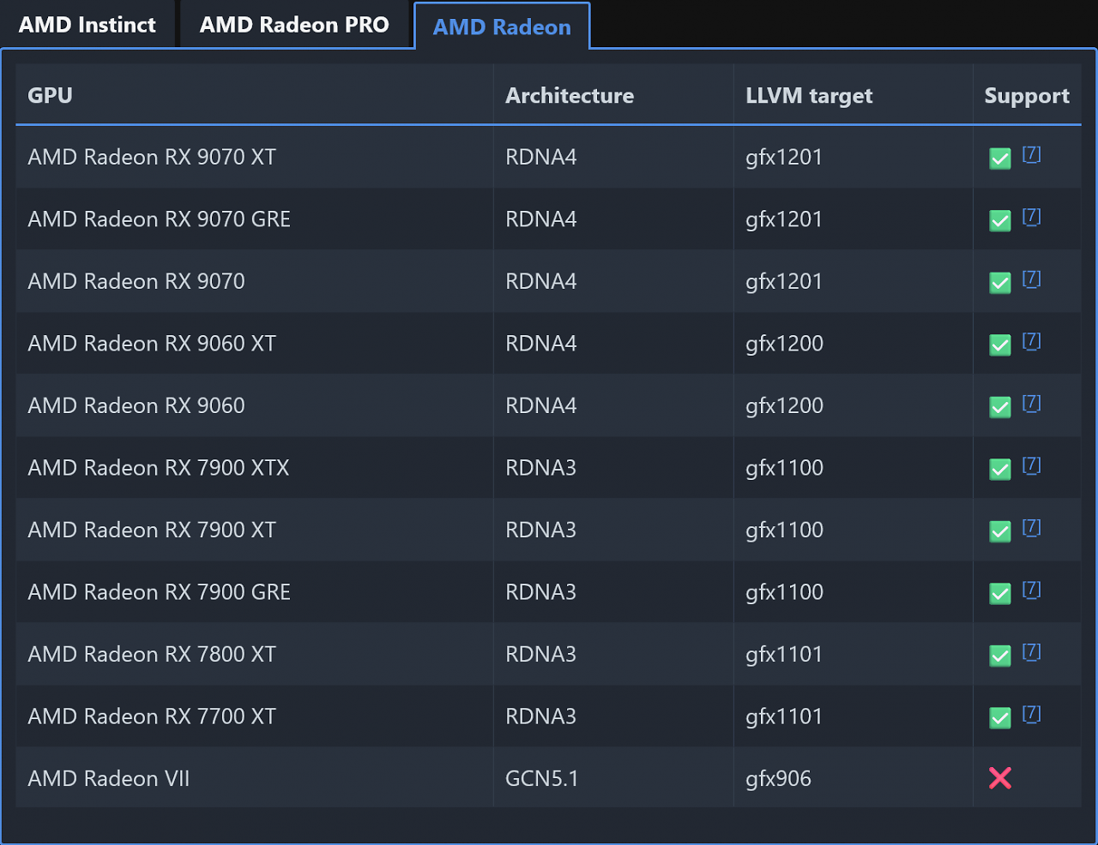Click the green checkmark for RX 7700 XT
Image resolution: width=1098 pixels, height=845 pixels.
[x=999, y=717]
